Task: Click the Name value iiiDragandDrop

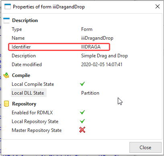Action: click(97, 38)
